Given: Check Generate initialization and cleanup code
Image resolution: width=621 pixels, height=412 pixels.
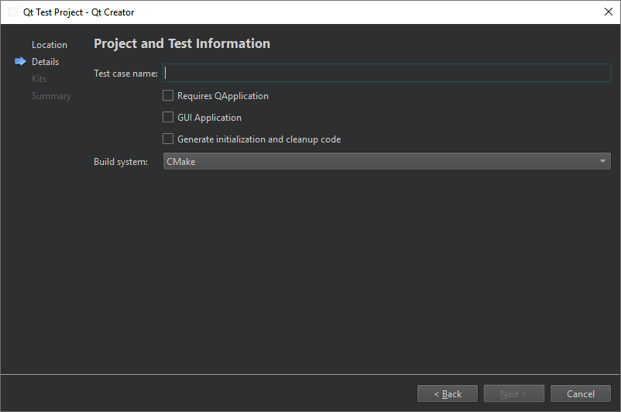Looking at the screenshot, I should click(x=168, y=139).
